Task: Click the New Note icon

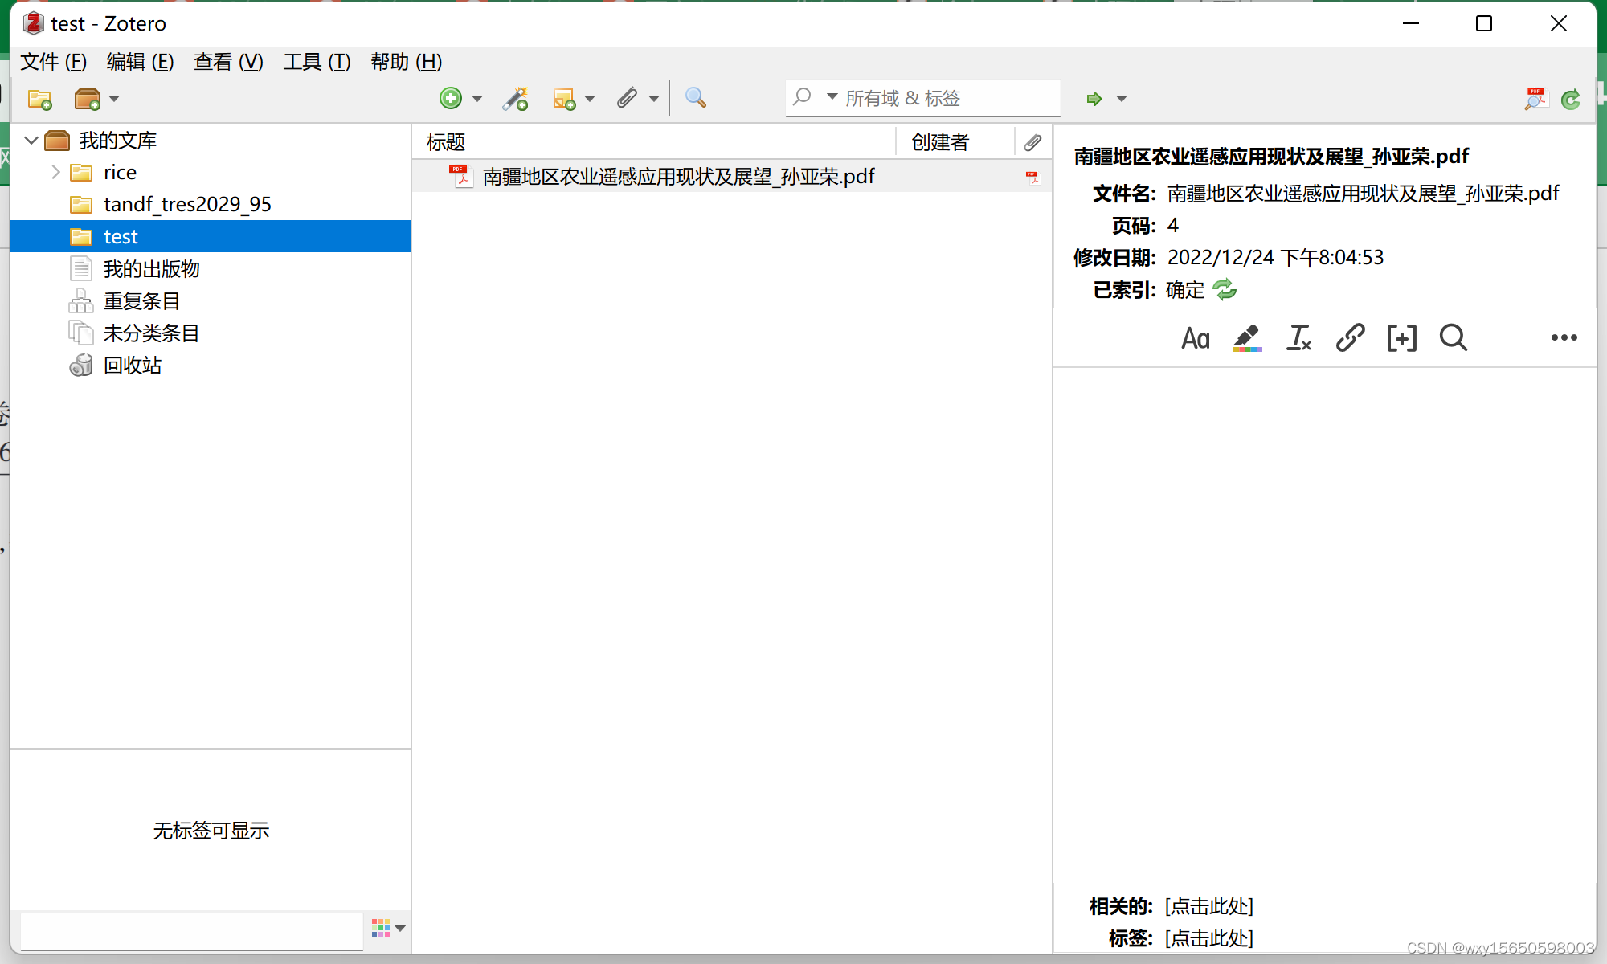Action: (x=564, y=99)
